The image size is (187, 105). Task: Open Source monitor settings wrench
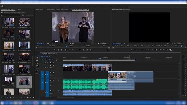pyautogui.click(x=99, y=44)
